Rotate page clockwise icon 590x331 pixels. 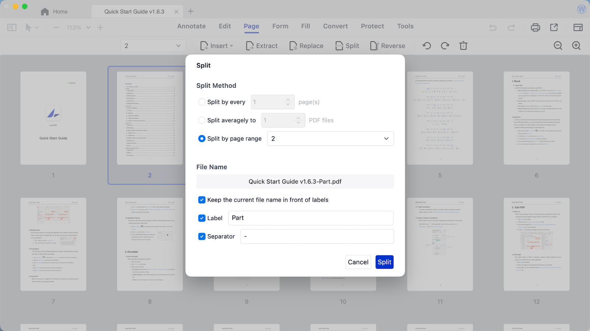(x=445, y=46)
